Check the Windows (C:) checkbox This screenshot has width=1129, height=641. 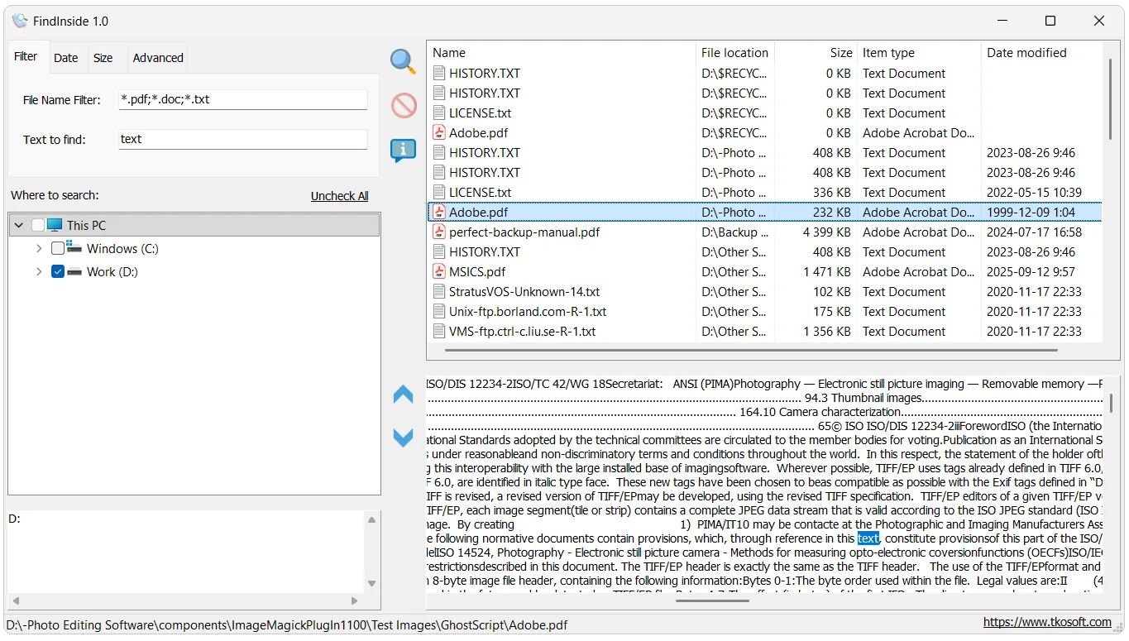[x=57, y=248]
